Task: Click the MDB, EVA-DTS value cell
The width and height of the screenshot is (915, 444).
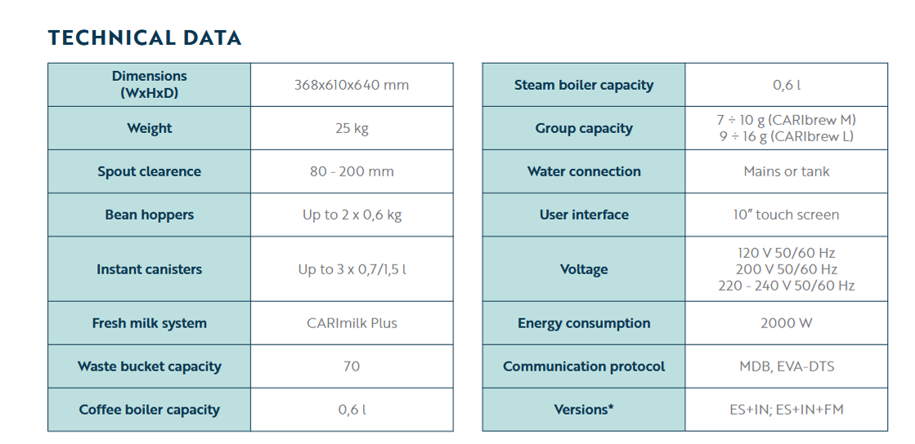Action: click(x=786, y=366)
